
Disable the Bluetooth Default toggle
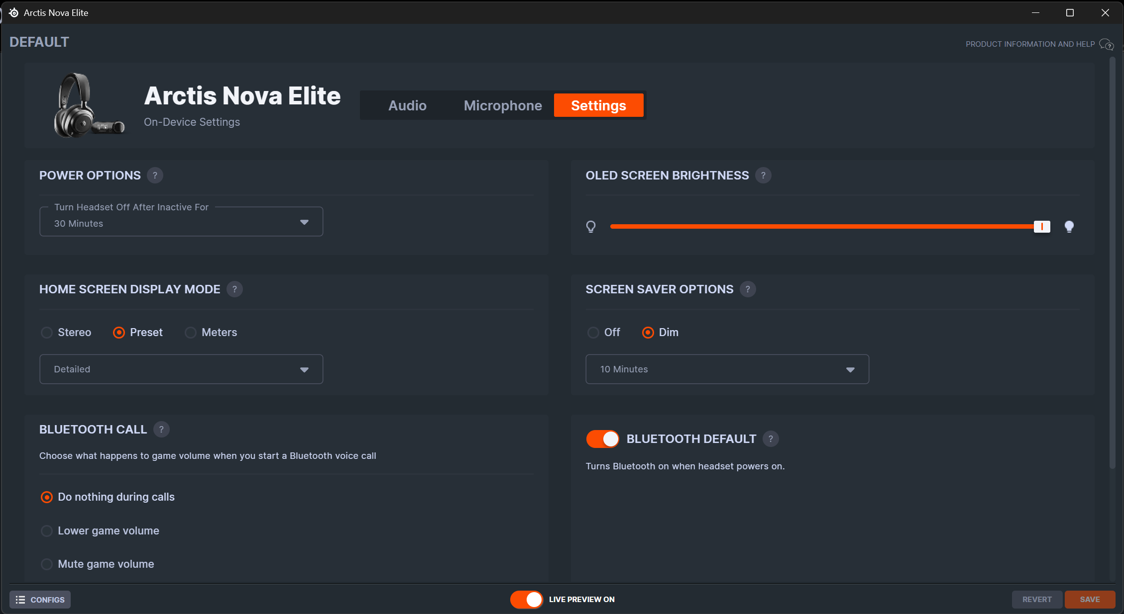click(x=603, y=439)
